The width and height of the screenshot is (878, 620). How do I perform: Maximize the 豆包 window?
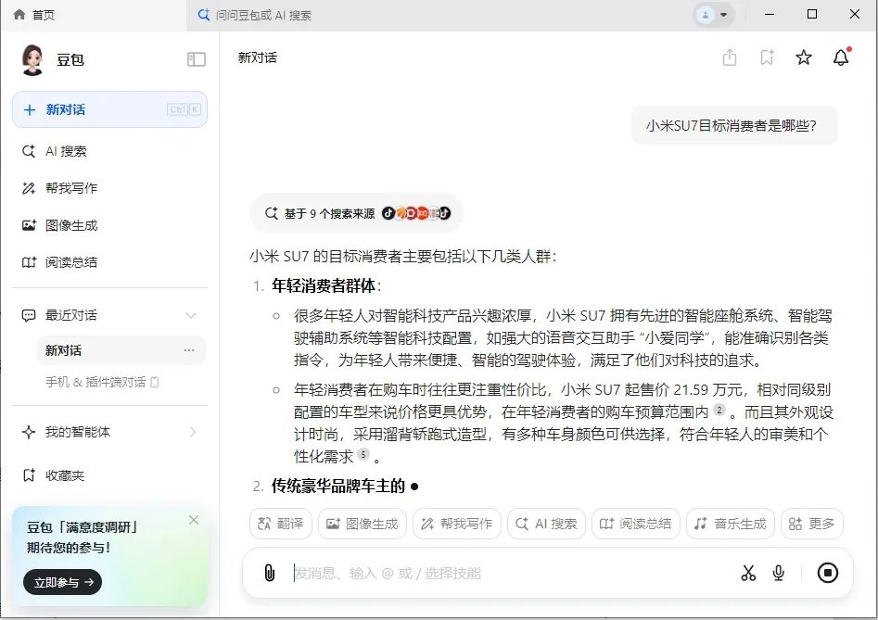[x=812, y=14]
